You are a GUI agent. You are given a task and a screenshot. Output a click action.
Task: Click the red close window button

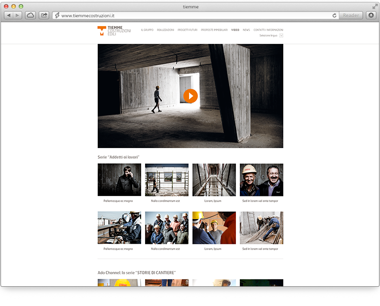click(6, 6)
